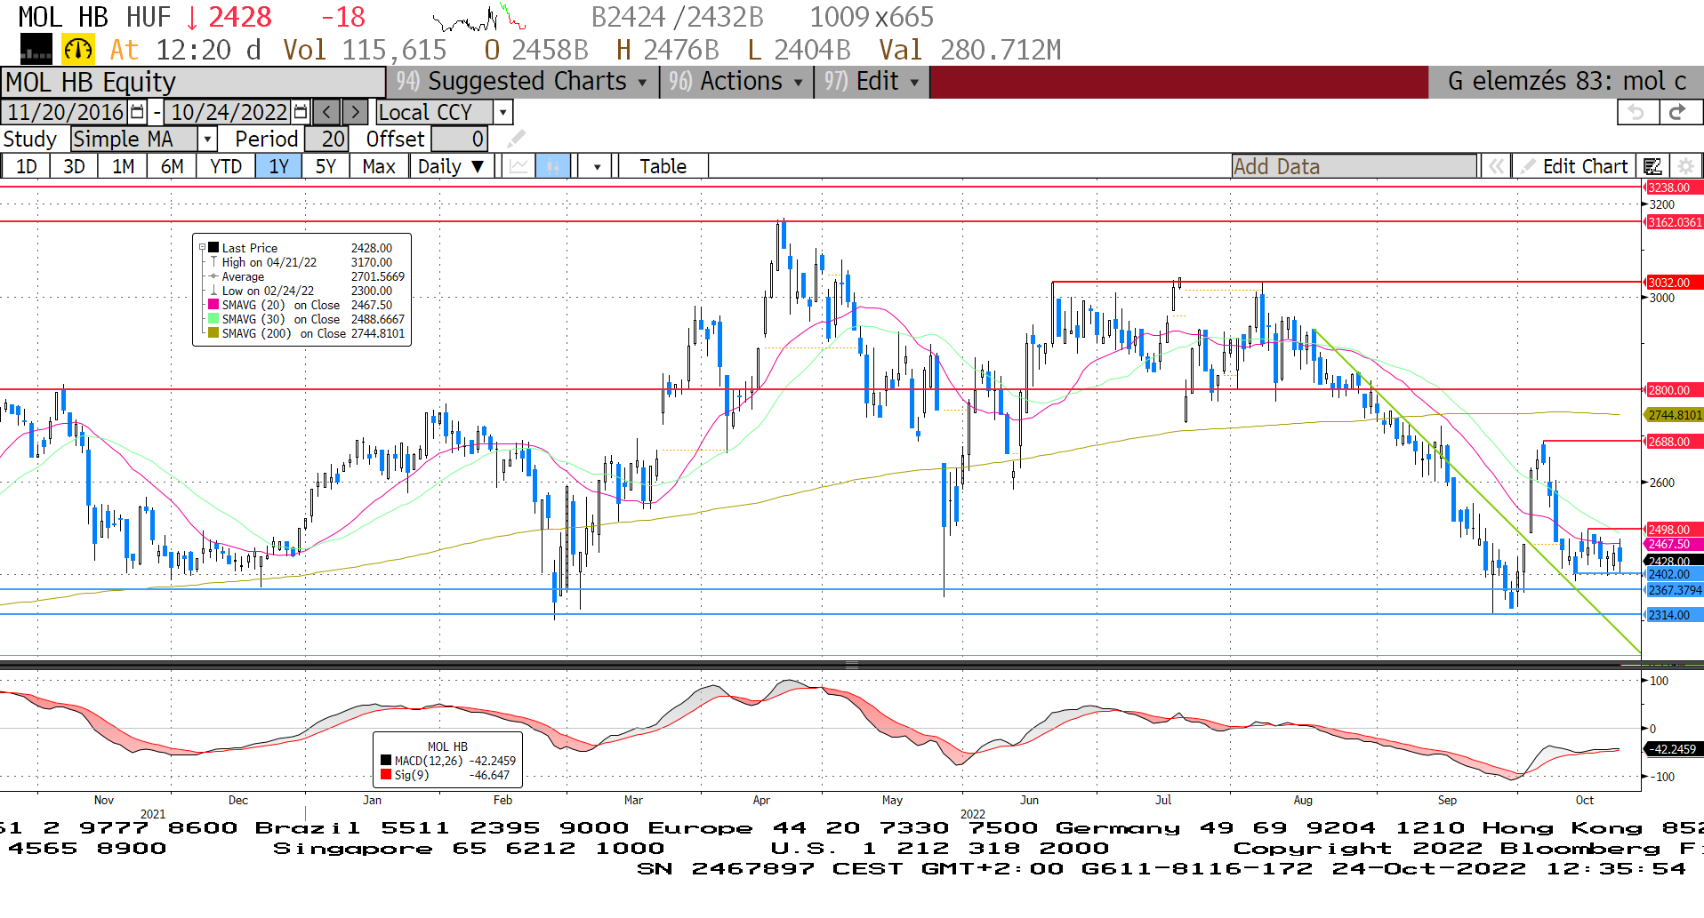Click the black volume bars icon
The width and height of the screenshot is (1704, 918).
[36, 49]
